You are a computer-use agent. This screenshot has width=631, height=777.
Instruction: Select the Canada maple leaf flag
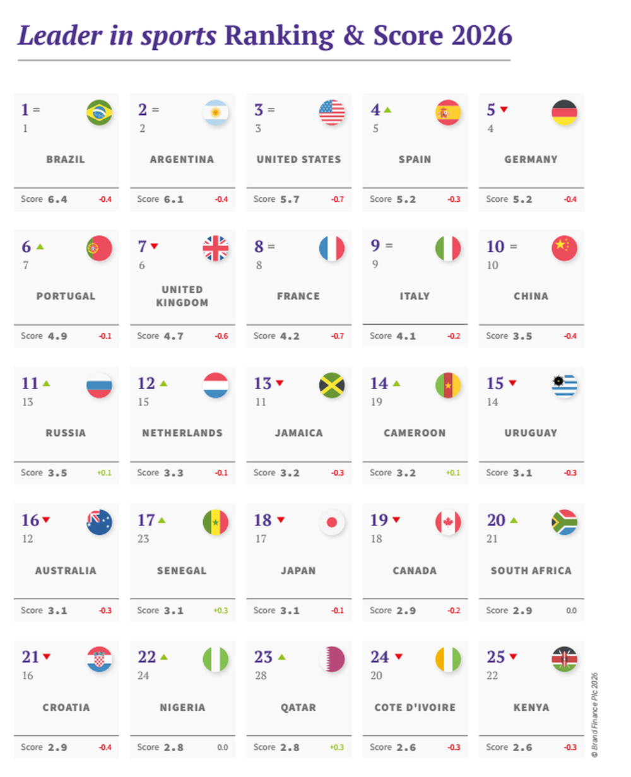pyautogui.click(x=448, y=522)
